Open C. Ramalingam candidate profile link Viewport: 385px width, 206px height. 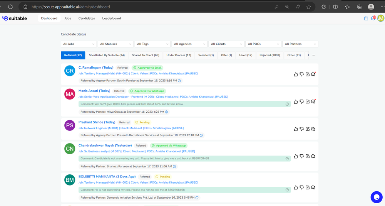tap(96, 68)
